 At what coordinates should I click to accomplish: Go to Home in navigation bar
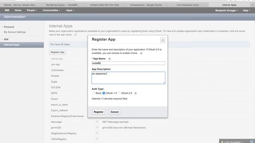[18, 10]
